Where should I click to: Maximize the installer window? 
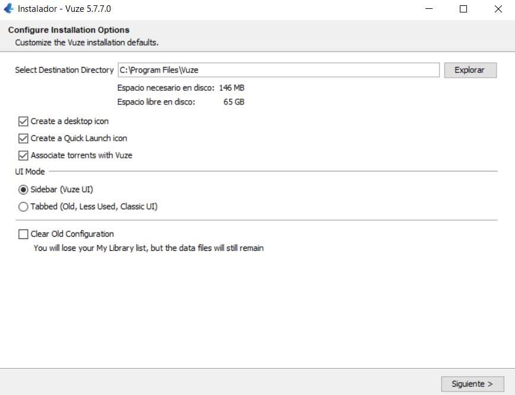click(x=463, y=9)
